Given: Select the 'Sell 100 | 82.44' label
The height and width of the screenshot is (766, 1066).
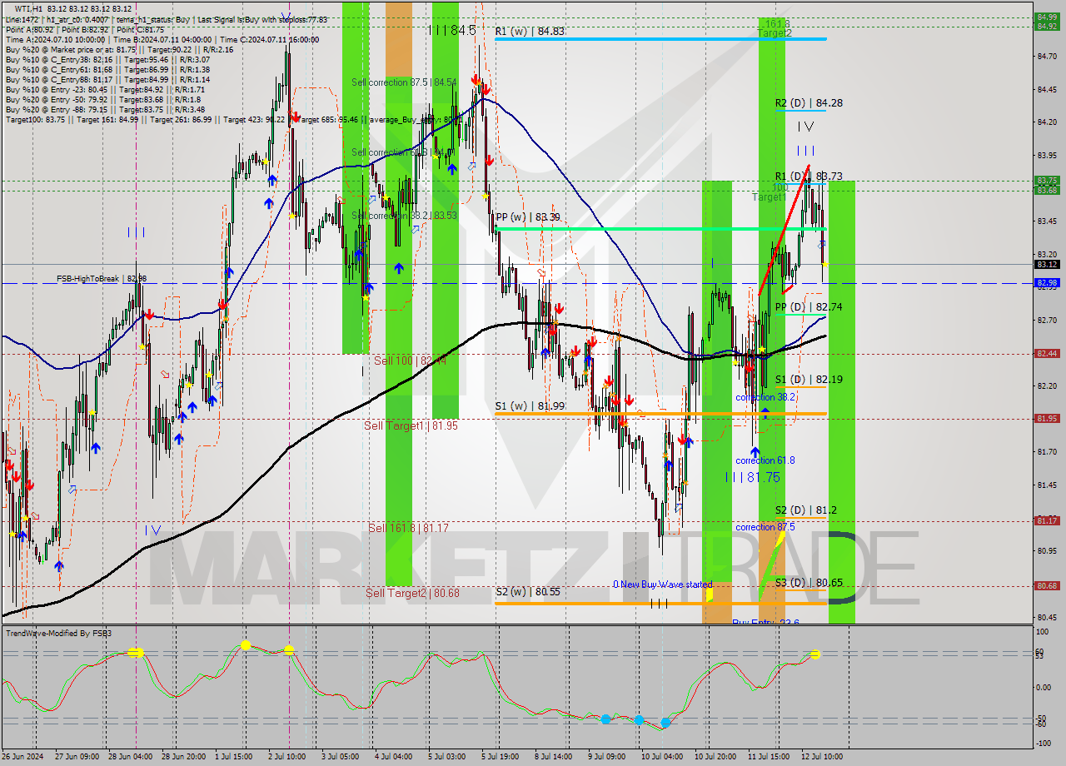Looking at the screenshot, I should pyautogui.click(x=410, y=361).
